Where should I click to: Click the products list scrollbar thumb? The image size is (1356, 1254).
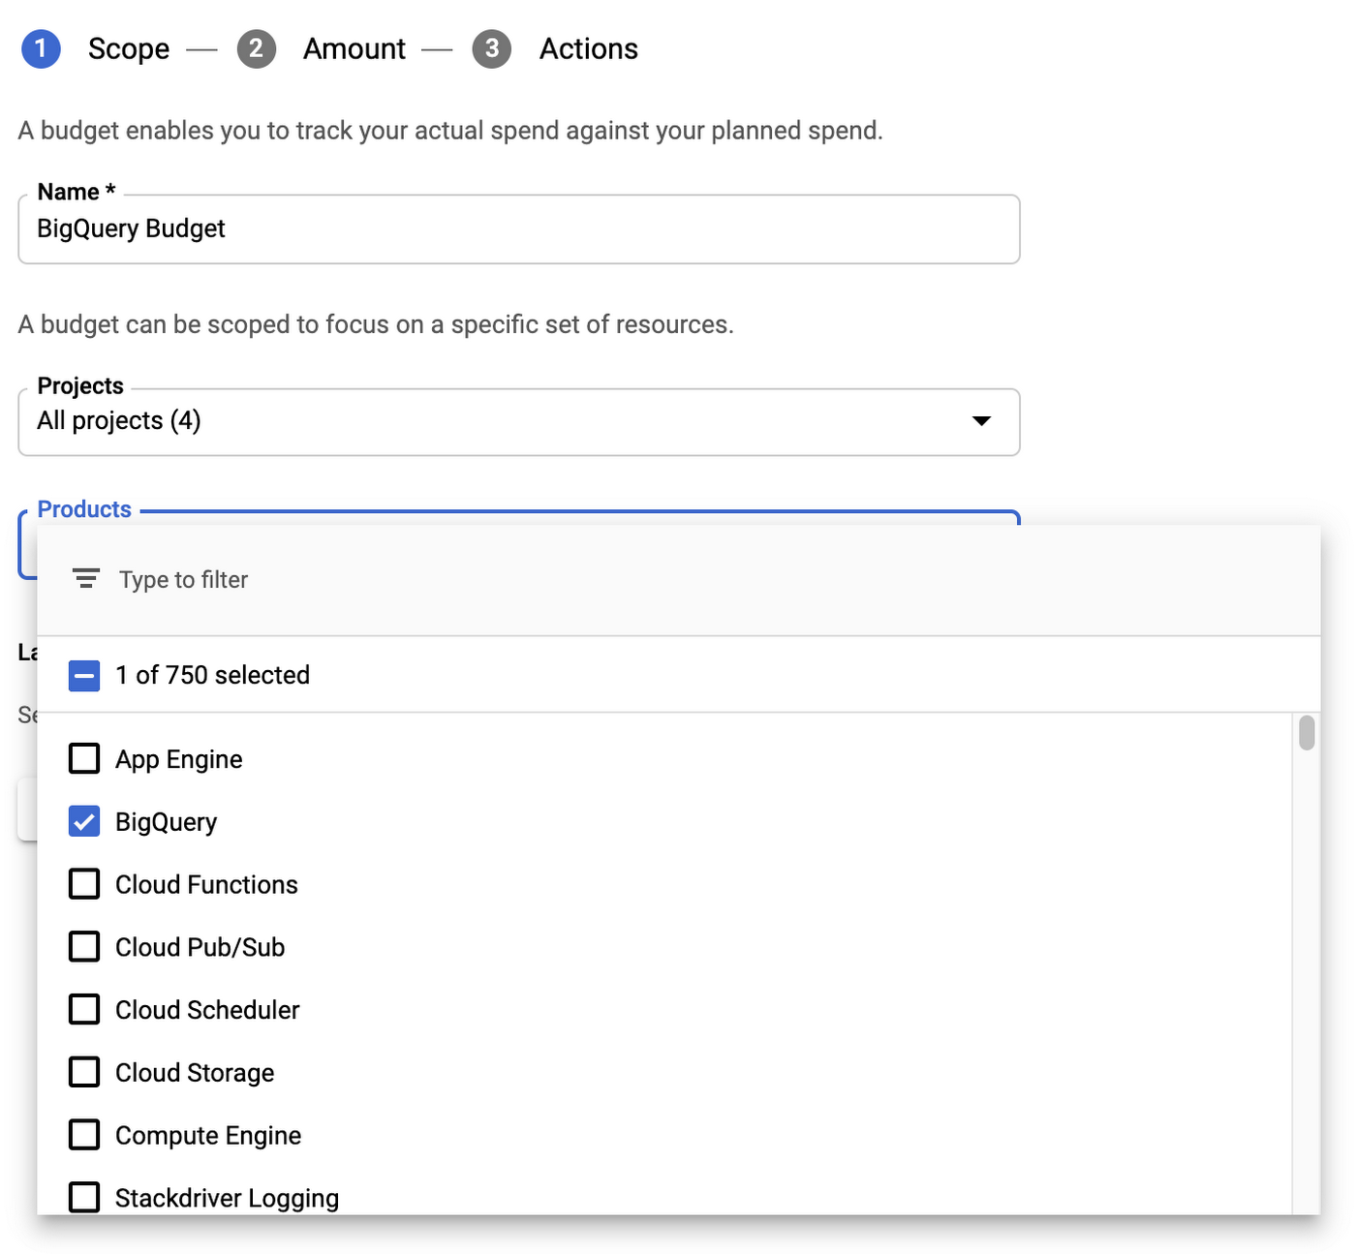(x=1307, y=733)
